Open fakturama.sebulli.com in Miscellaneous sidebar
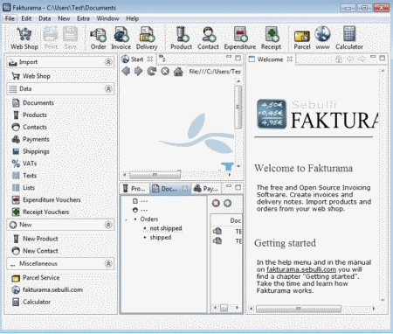The width and height of the screenshot is (393, 334). (47, 289)
